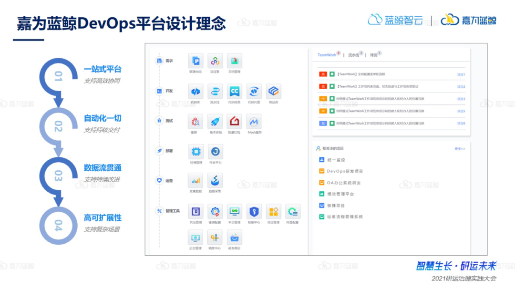Open the 权限中心 shield key icon
515x290 pixels.
(x=254, y=211)
